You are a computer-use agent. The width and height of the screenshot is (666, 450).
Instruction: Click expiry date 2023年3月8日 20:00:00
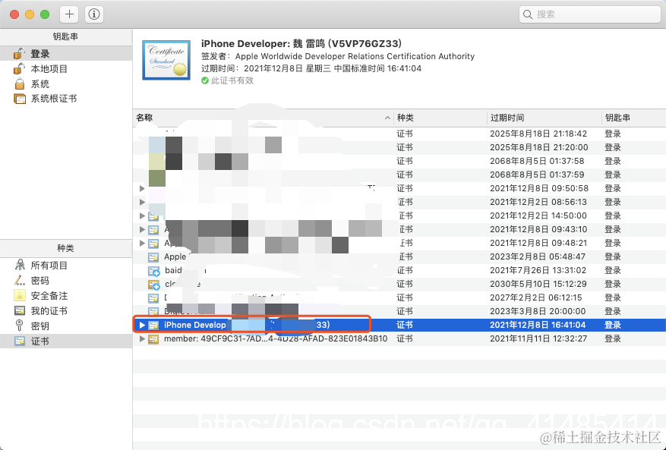click(538, 311)
